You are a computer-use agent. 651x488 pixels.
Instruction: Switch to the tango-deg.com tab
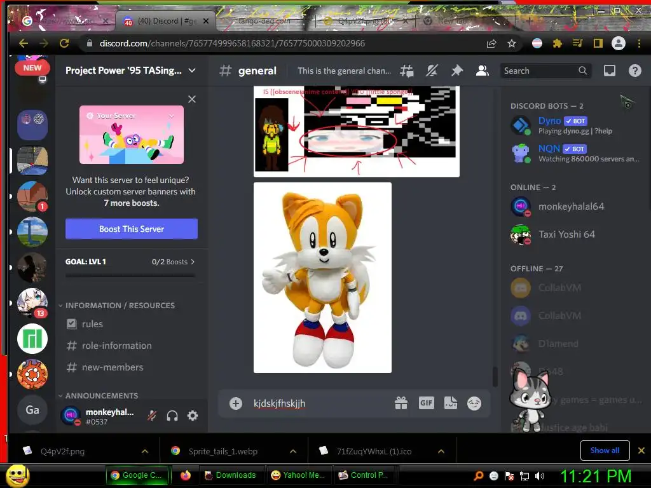[x=264, y=21]
